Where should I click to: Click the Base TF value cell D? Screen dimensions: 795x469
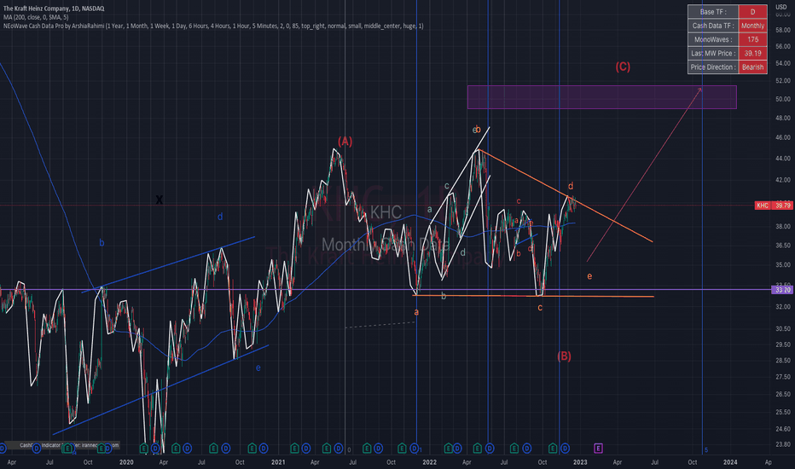tap(752, 12)
